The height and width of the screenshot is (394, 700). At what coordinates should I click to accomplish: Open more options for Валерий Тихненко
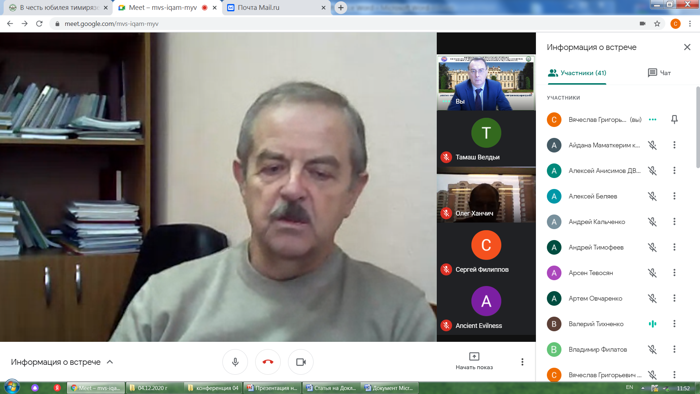pyautogui.click(x=674, y=324)
